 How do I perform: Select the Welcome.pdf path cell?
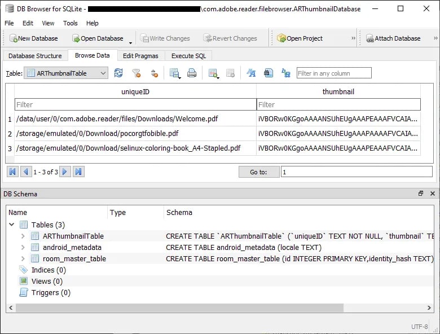click(x=135, y=118)
